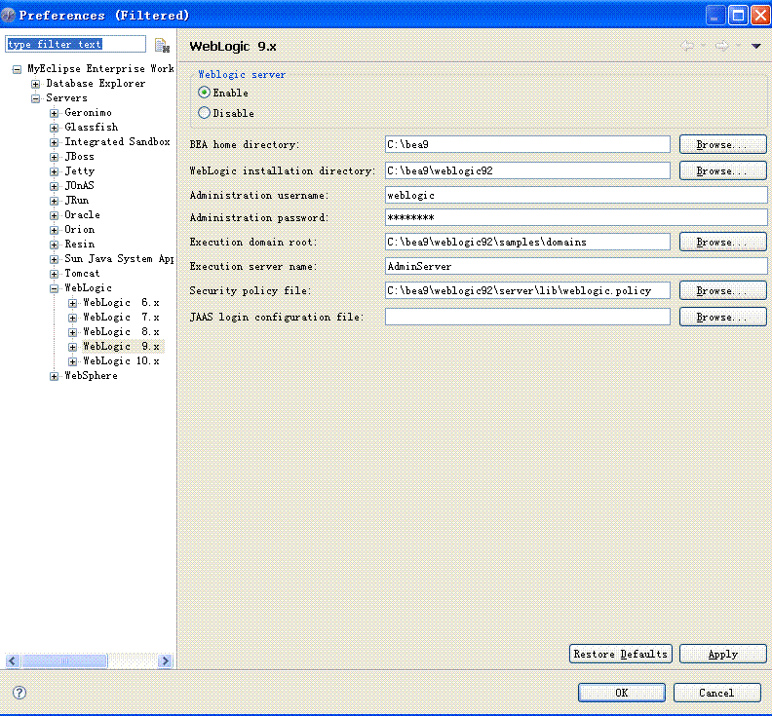Image resolution: width=772 pixels, height=716 pixels.
Task: Click the Restore Defaults button
Action: [620, 654]
